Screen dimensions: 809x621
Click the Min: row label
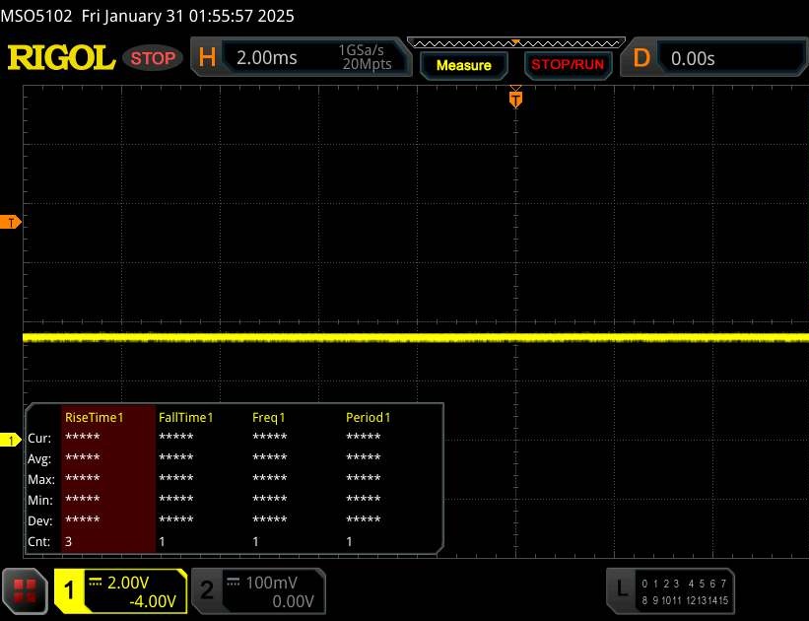[x=40, y=500]
